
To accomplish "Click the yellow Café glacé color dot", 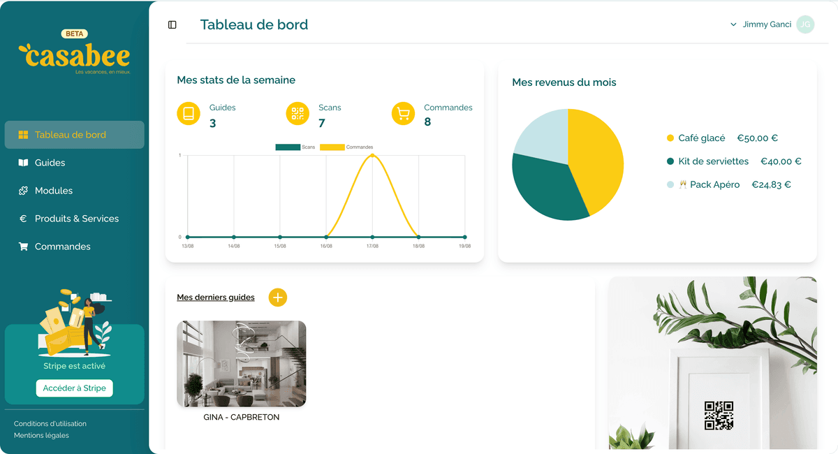I will 671,138.
